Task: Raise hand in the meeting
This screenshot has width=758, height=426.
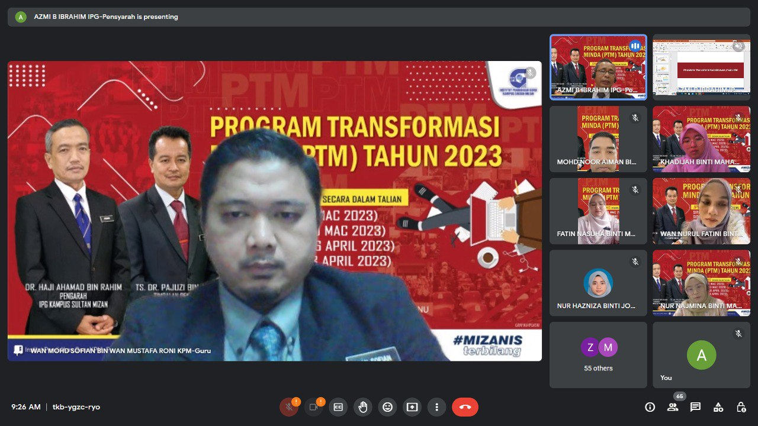Action: (363, 407)
